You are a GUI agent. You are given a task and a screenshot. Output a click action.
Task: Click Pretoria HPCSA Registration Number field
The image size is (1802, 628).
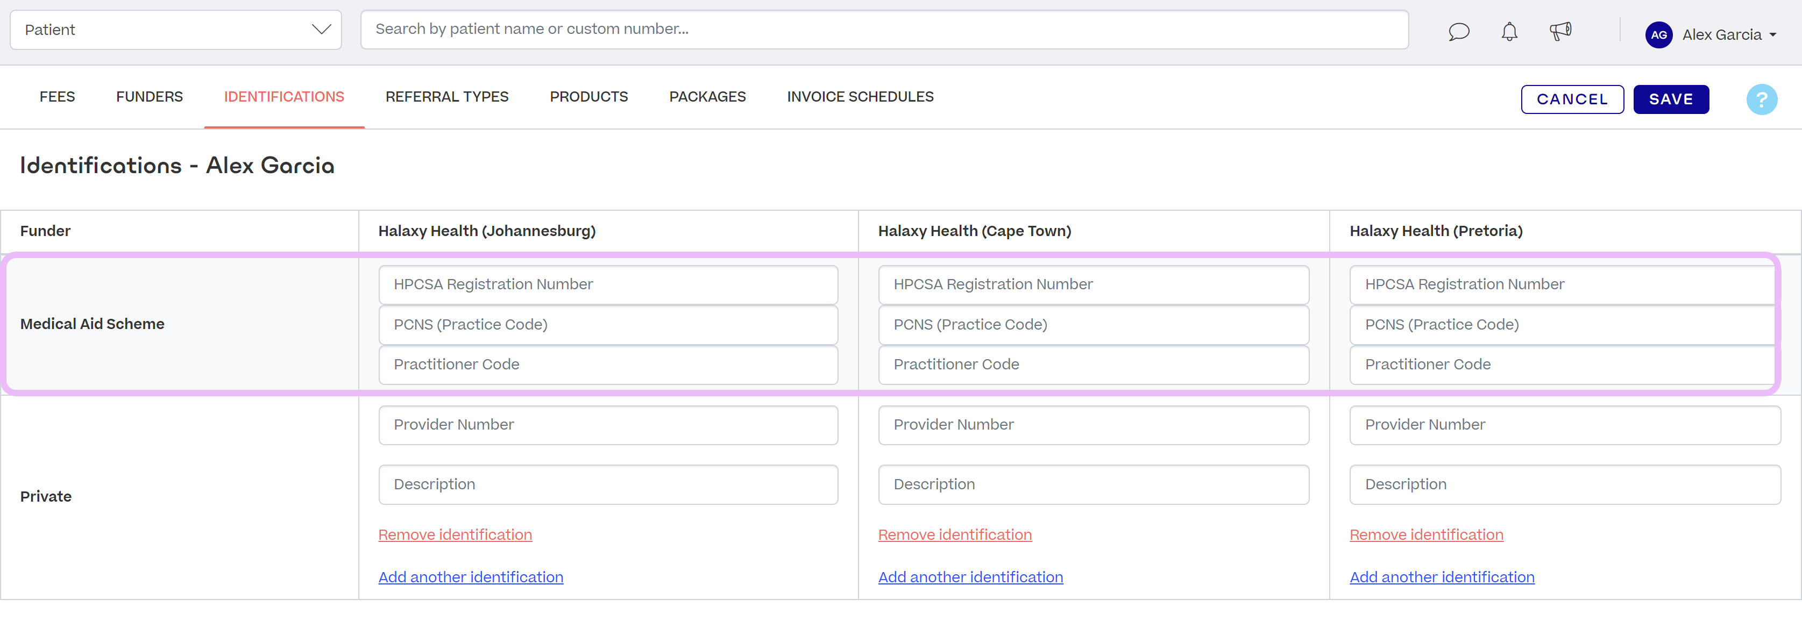click(x=1565, y=284)
